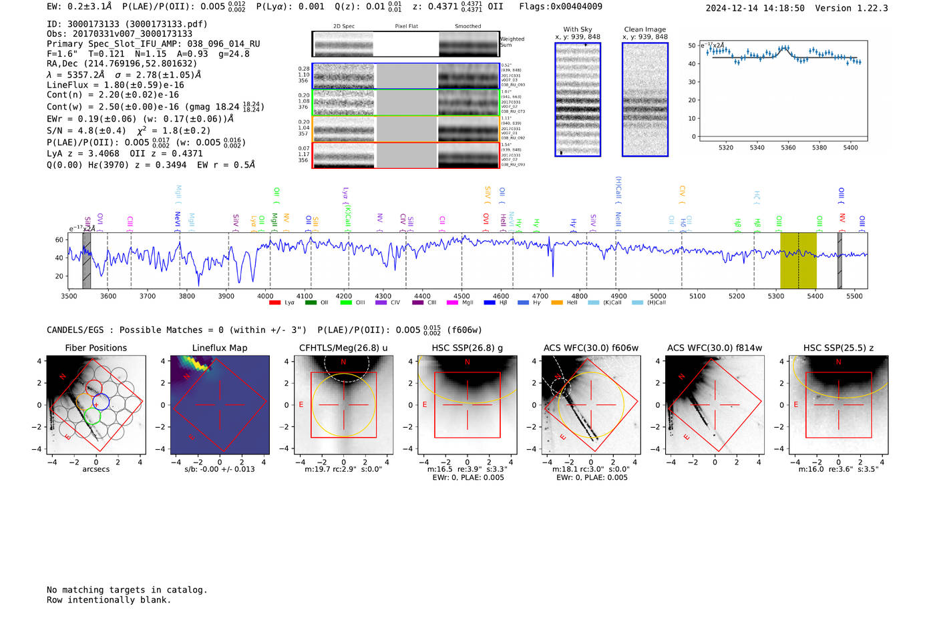Select the HSC SSP(25.5) z cutout
935x636 pixels.
click(x=839, y=405)
